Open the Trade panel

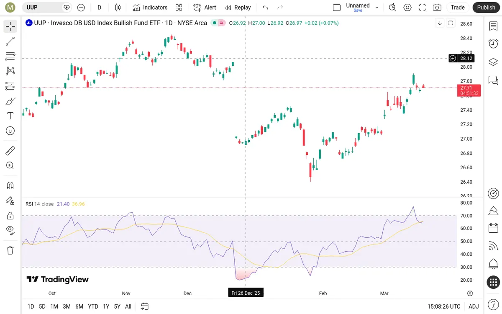pos(458,7)
